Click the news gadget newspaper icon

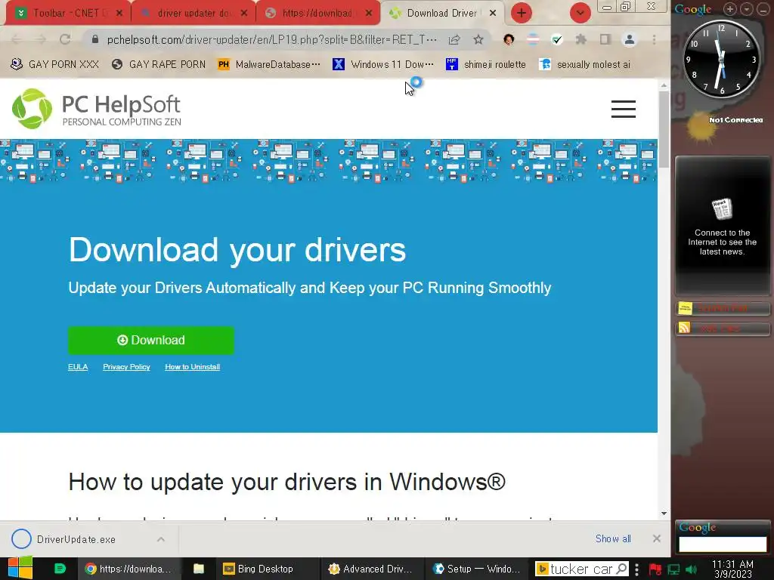(722, 209)
